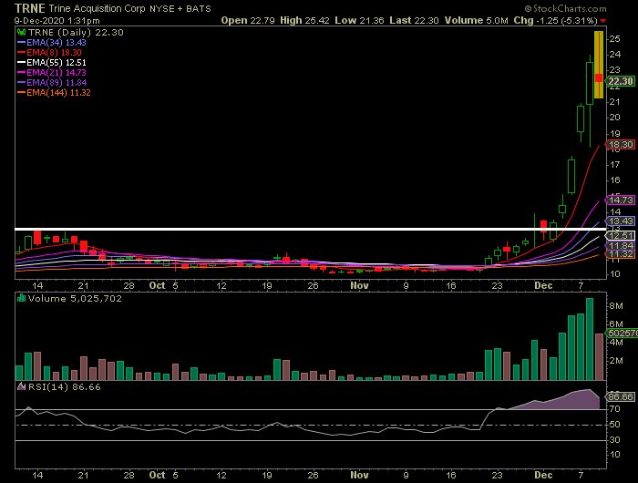Click the Oct label under the price chart
Viewport: 638px width, 483px height.
click(157, 285)
